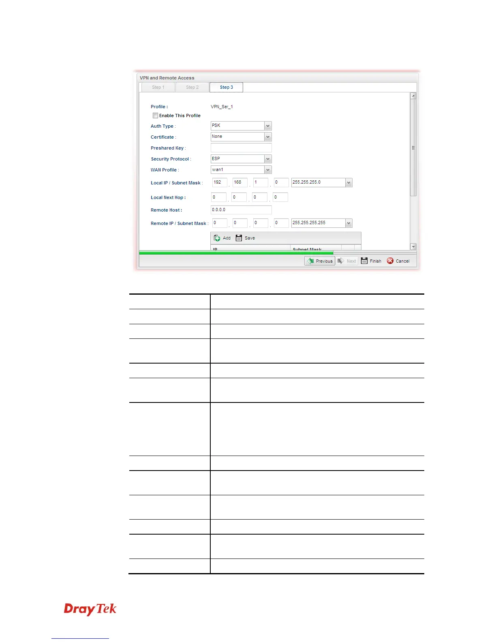Click the VPN and Remote Access title
Viewport: 496px width, 642px height.
pos(167,78)
